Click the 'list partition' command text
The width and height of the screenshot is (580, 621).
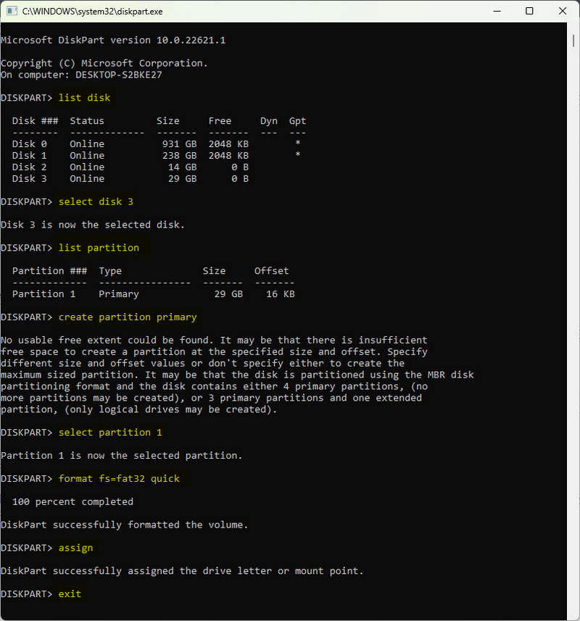point(99,248)
